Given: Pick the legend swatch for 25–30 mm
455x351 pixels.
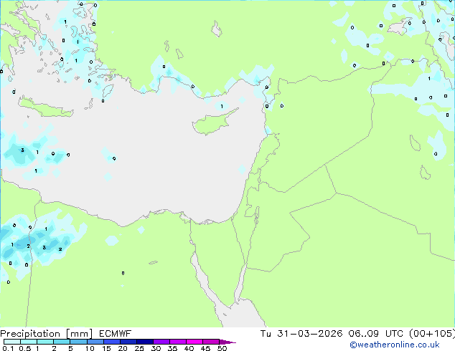Looking at the screenshot, I should (144, 342).
